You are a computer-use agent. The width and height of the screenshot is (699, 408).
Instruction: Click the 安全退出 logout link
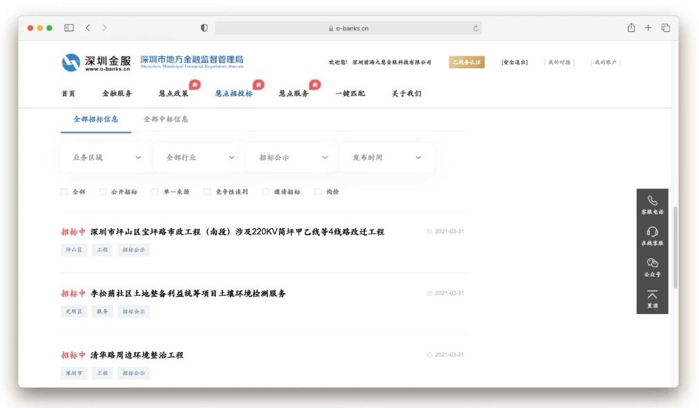tap(515, 62)
